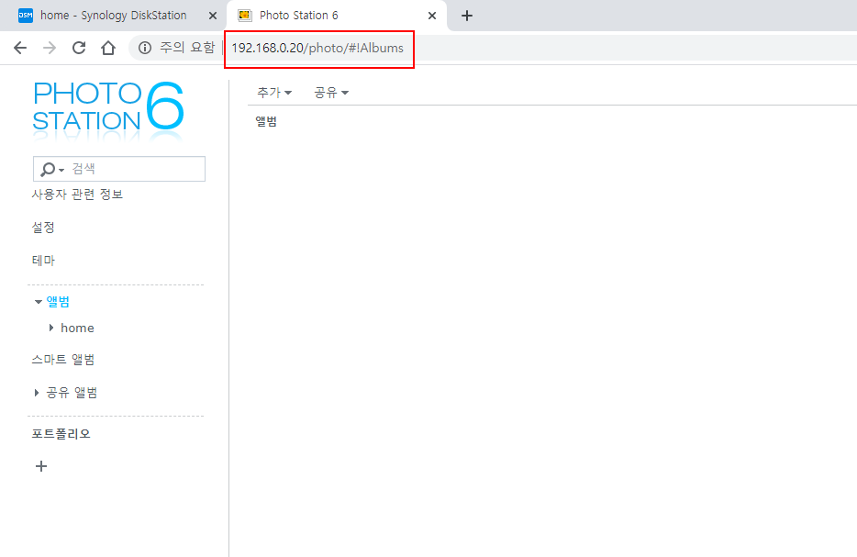Open 설정 settings page
Screen dimensions: 857x557
point(43,228)
